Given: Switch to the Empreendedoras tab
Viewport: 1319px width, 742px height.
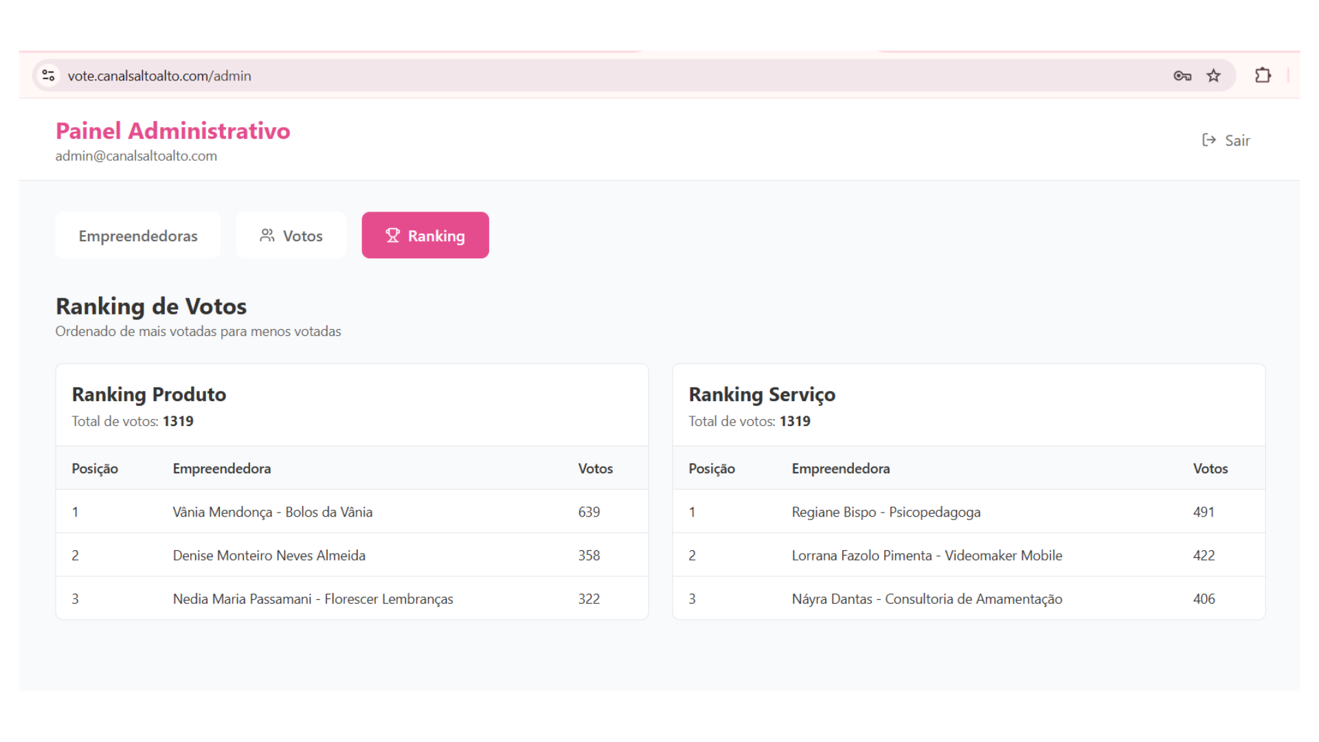Looking at the screenshot, I should coord(138,236).
